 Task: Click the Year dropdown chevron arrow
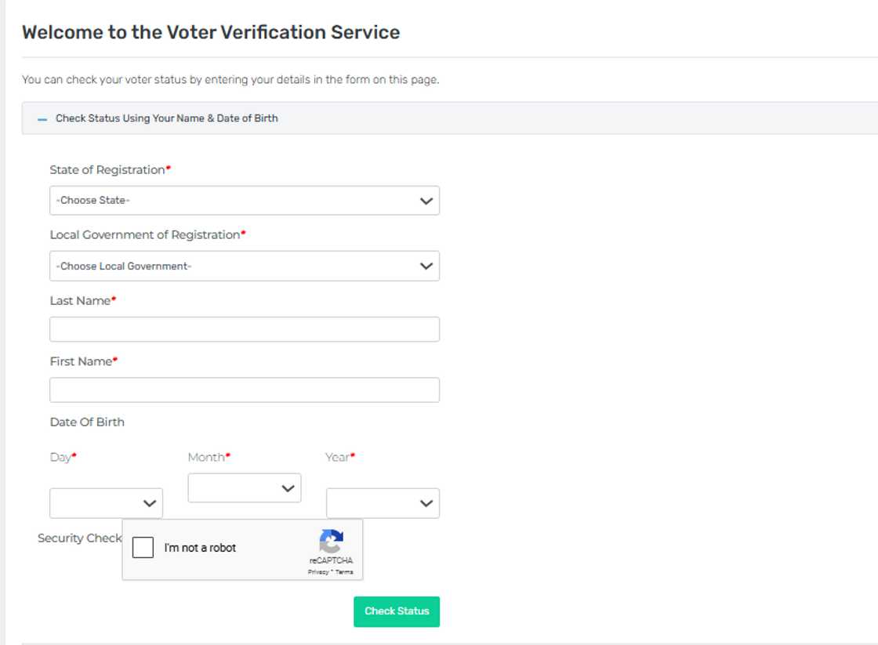(426, 503)
